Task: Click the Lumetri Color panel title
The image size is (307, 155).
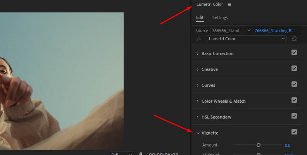Action: coord(209,4)
